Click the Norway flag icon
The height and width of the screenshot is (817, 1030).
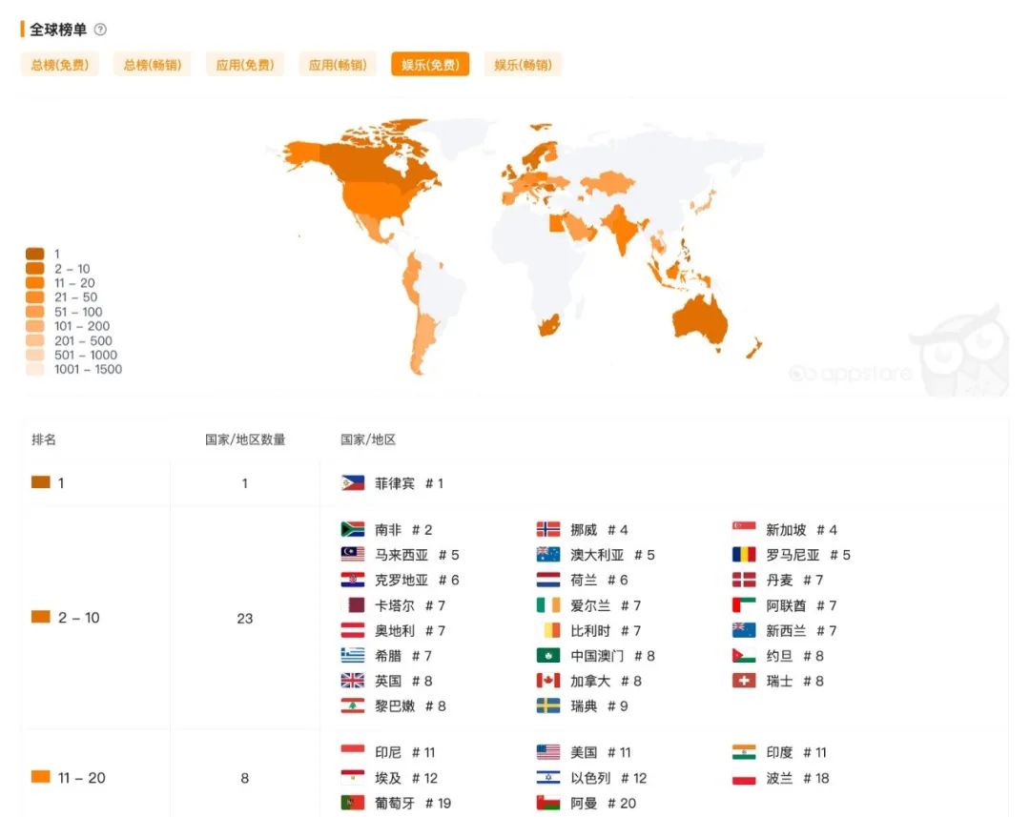546,529
